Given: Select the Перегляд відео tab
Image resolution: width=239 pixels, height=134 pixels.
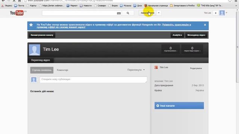Looking at the screenshot, I should tap(41, 60).
